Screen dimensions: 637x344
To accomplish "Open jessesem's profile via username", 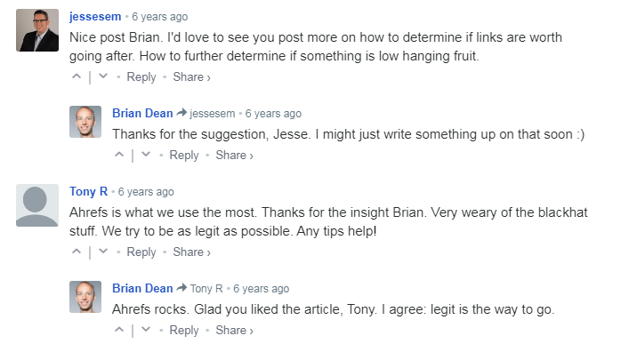I will pos(95,17).
